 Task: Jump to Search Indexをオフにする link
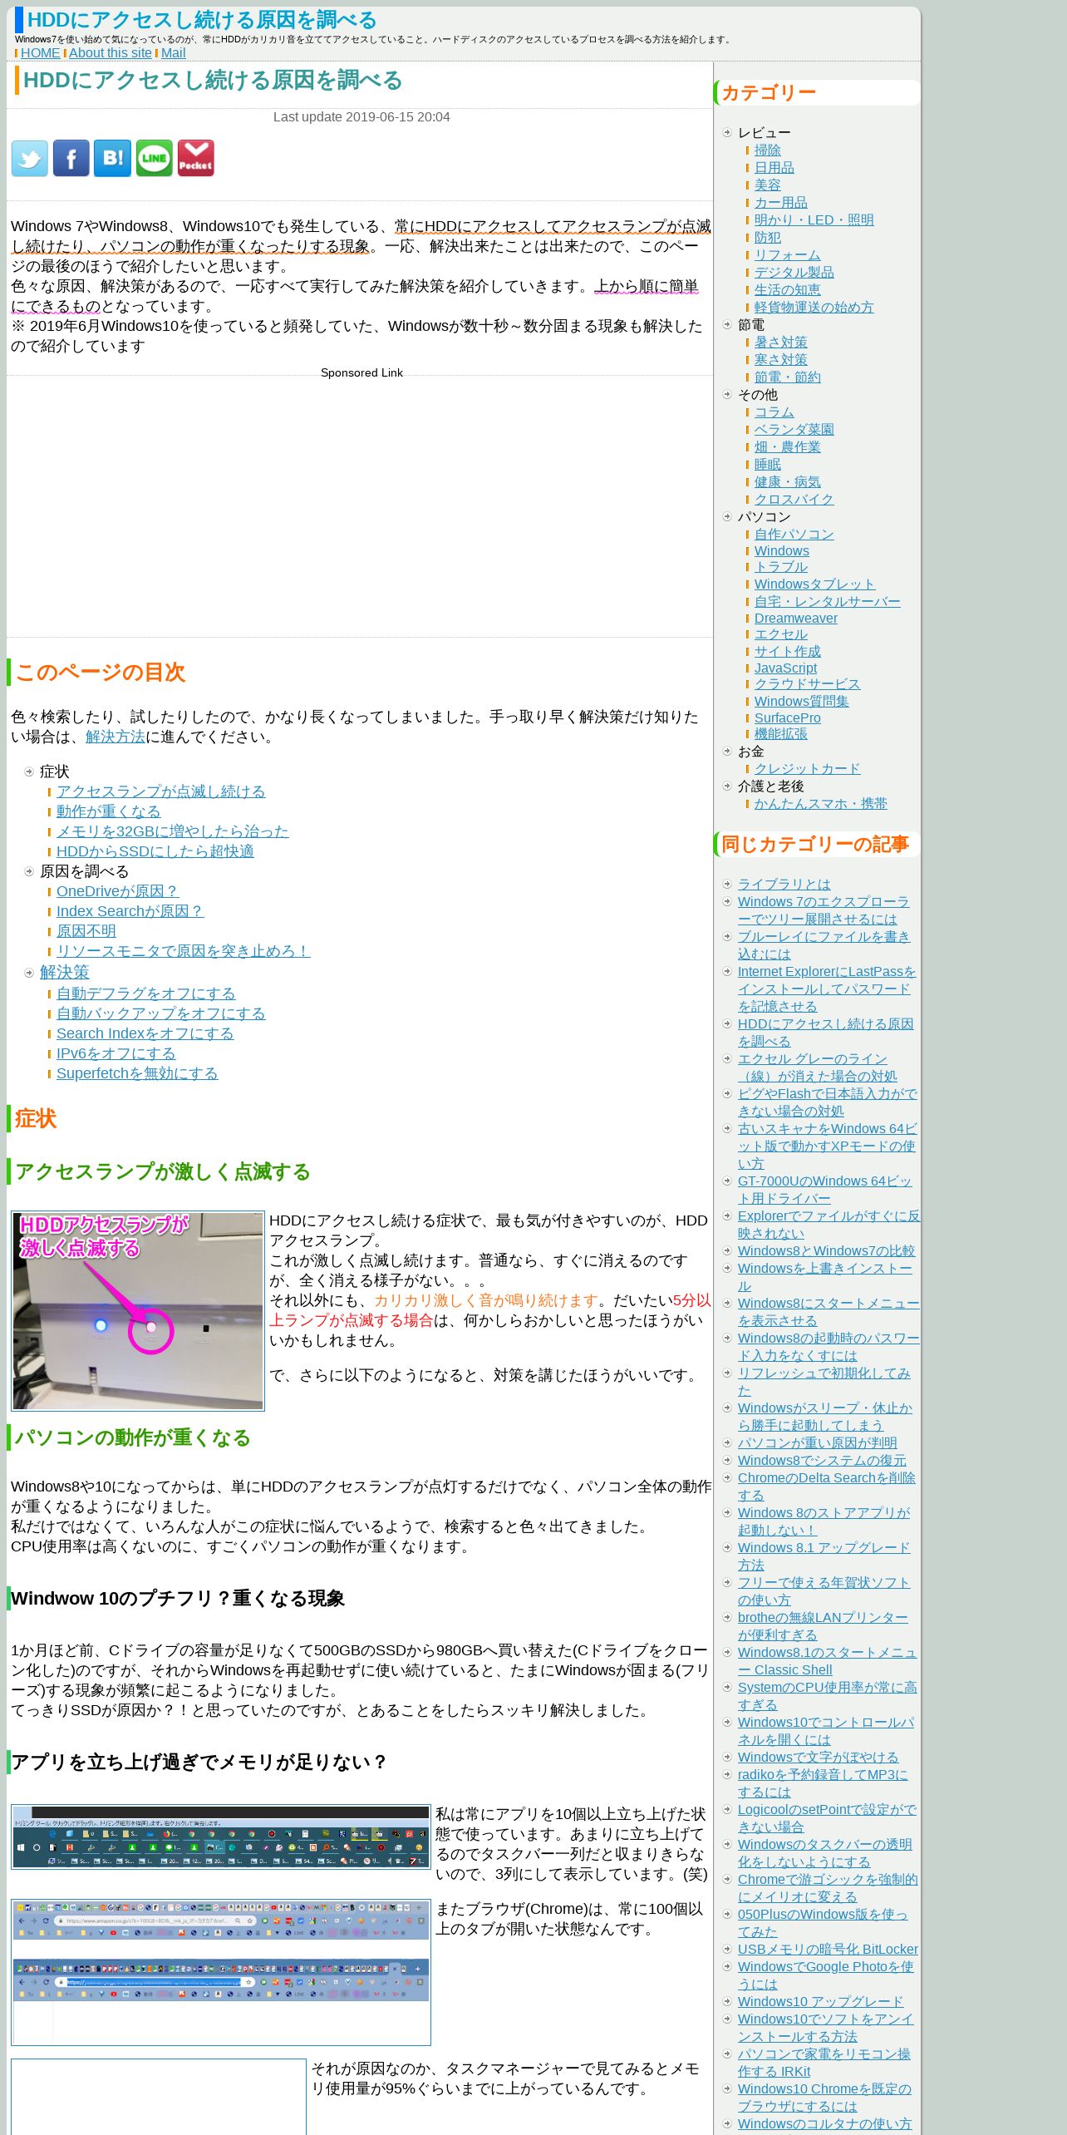click(145, 1033)
